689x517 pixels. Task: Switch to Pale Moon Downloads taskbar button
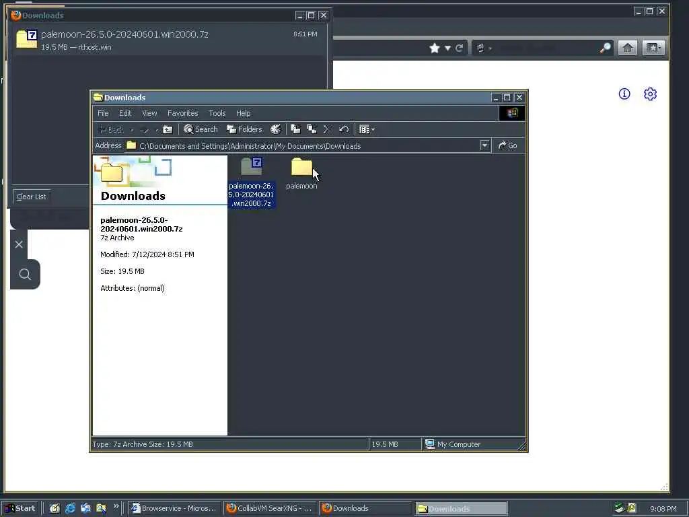pyautogui.click(x=365, y=508)
